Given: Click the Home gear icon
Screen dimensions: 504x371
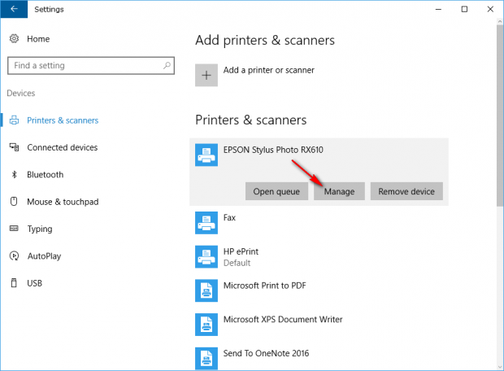Looking at the screenshot, I should (14, 39).
